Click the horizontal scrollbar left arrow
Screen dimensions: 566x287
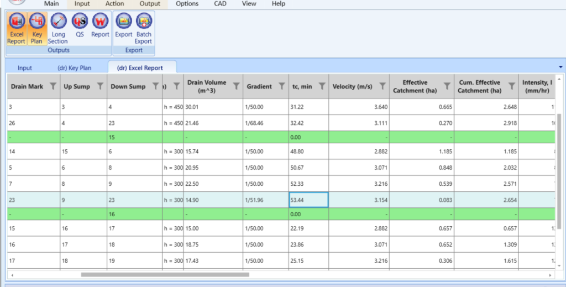pos(12,275)
